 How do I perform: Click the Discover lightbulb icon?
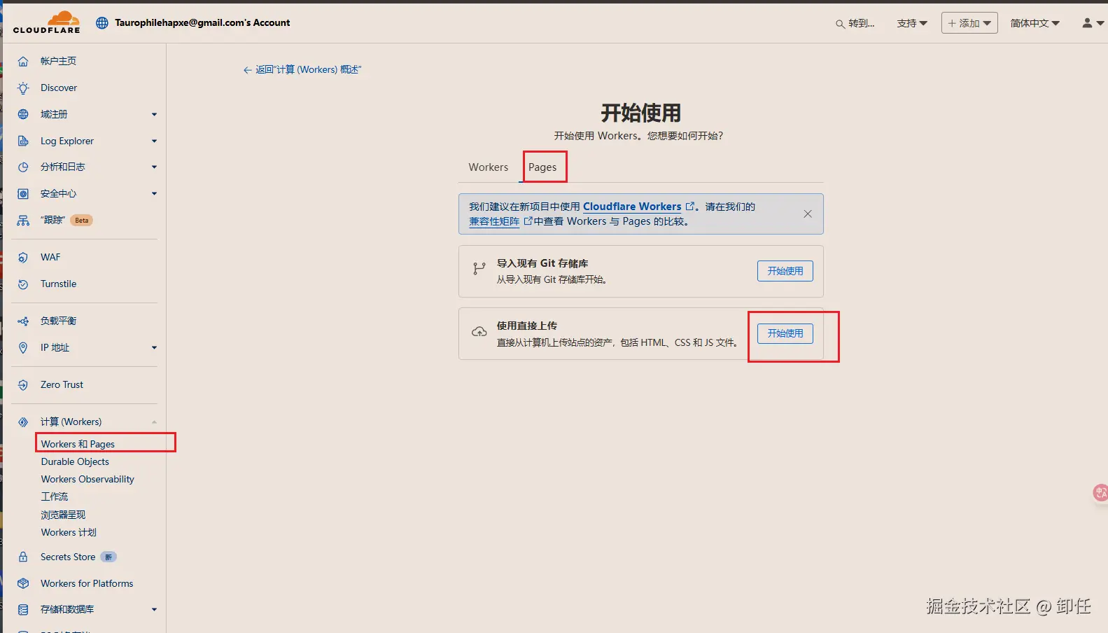click(23, 88)
